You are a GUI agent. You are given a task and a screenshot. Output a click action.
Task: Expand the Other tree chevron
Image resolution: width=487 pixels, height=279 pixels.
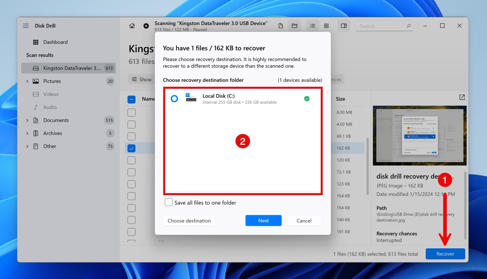pos(27,146)
